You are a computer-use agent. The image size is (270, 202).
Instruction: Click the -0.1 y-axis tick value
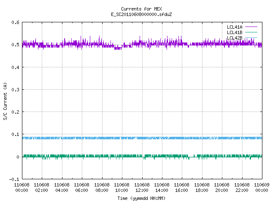click(x=14, y=179)
